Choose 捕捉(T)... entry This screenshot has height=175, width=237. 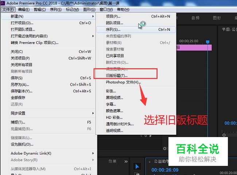coord(48,122)
